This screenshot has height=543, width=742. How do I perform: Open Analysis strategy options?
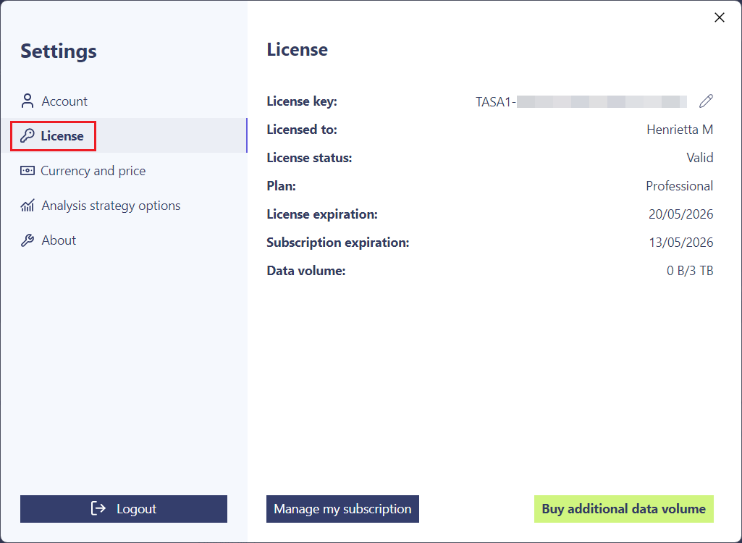coord(111,206)
